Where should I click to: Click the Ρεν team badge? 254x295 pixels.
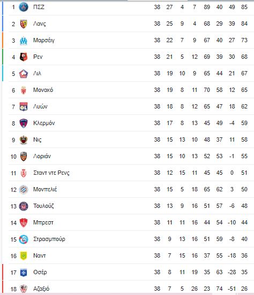pos(24,57)
